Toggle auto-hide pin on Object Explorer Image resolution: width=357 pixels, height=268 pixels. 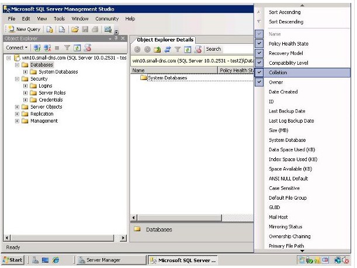[x=116, y=39]
